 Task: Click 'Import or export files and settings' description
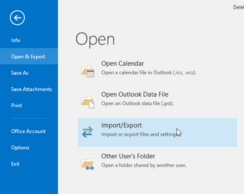pos(140,134)
